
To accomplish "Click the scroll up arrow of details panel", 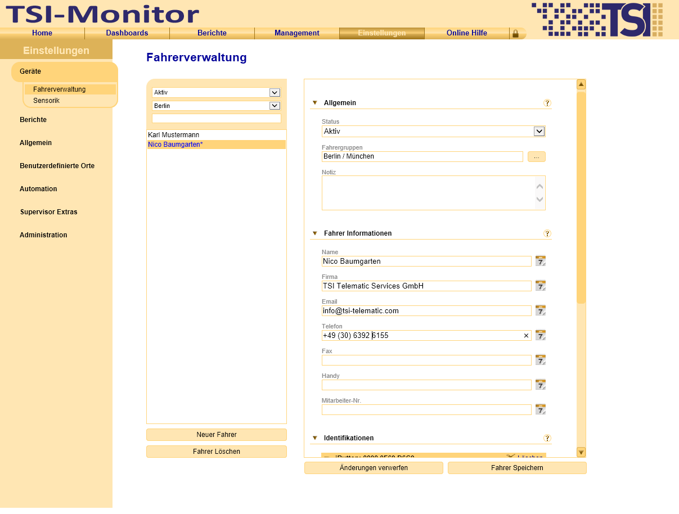I will 582,84.
